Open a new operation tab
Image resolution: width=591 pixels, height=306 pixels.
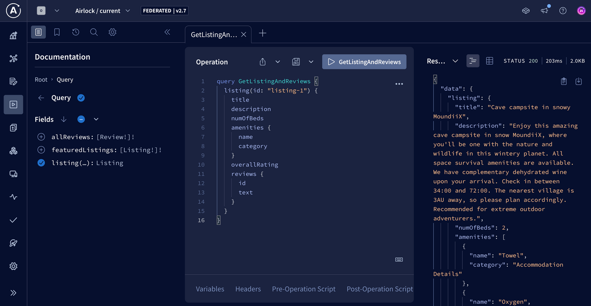263,34
